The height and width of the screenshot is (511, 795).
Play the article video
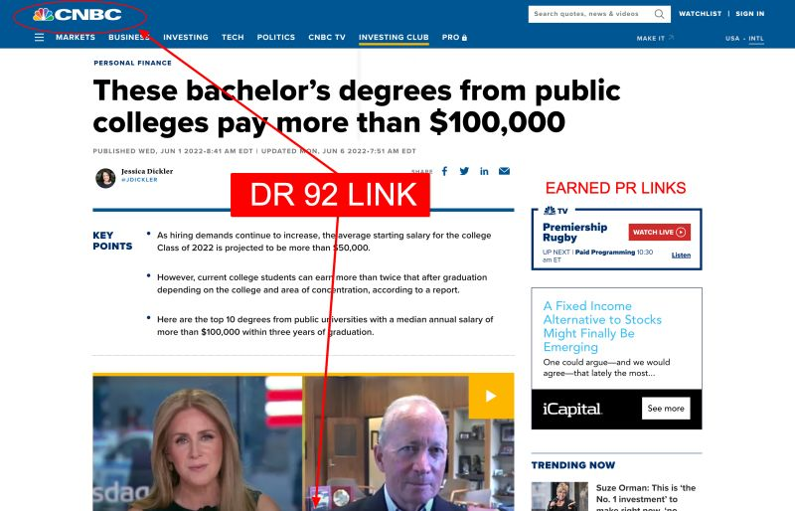tap(491, 396)
